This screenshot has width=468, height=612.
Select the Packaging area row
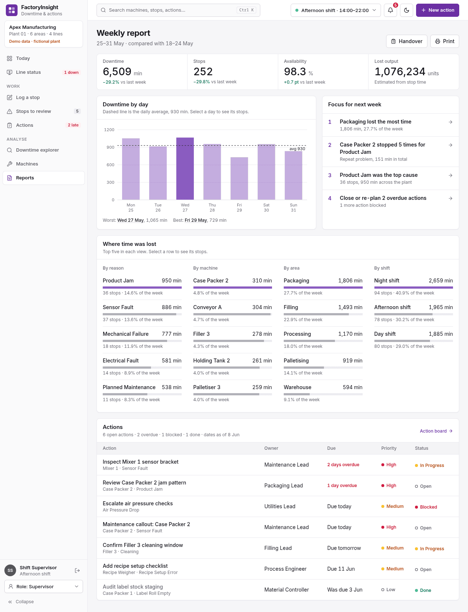tap(323, 286)
